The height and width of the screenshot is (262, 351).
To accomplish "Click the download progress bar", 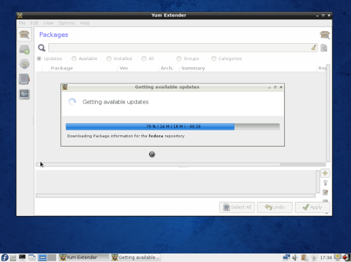I will (173, 127).
